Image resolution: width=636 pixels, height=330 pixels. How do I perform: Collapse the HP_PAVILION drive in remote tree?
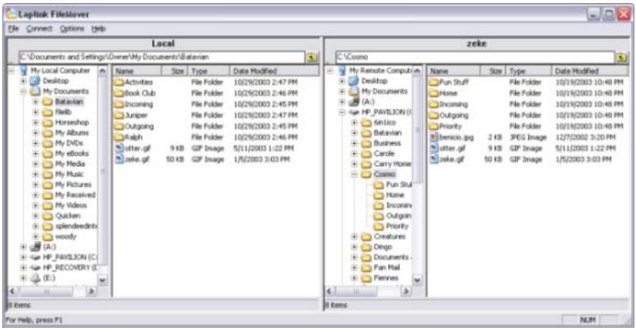point(343,112)
